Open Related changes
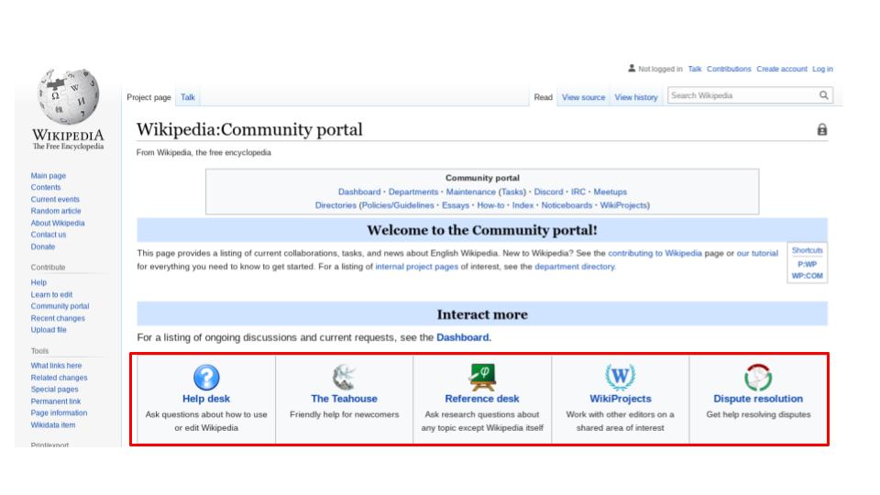880x495 pixels. coord(59,378)
